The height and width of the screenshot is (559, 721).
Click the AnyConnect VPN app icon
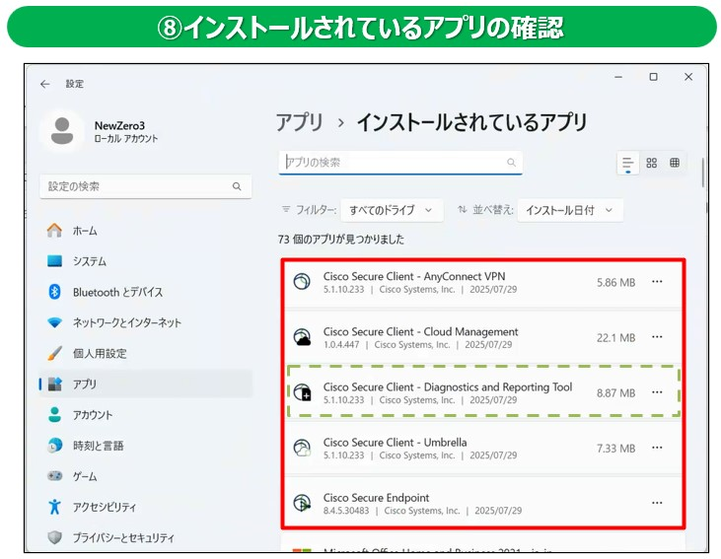(302, 281)
